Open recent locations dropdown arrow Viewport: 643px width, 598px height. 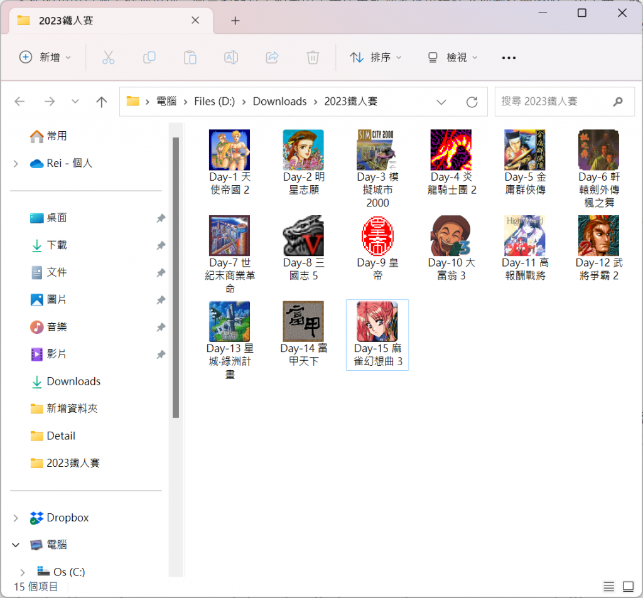[x=75, y=101]
